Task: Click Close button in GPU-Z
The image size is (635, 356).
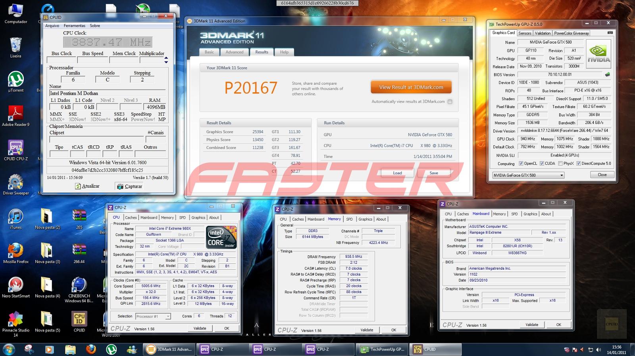Action: [602, 175]
